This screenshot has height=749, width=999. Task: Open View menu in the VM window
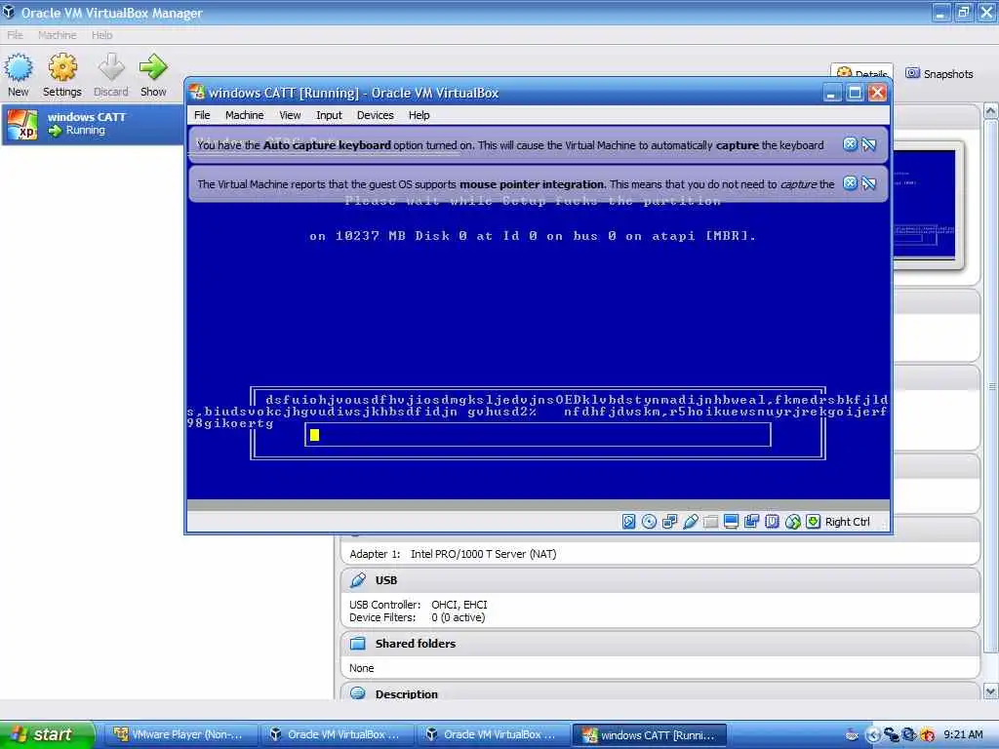click(x=290, y=115)
